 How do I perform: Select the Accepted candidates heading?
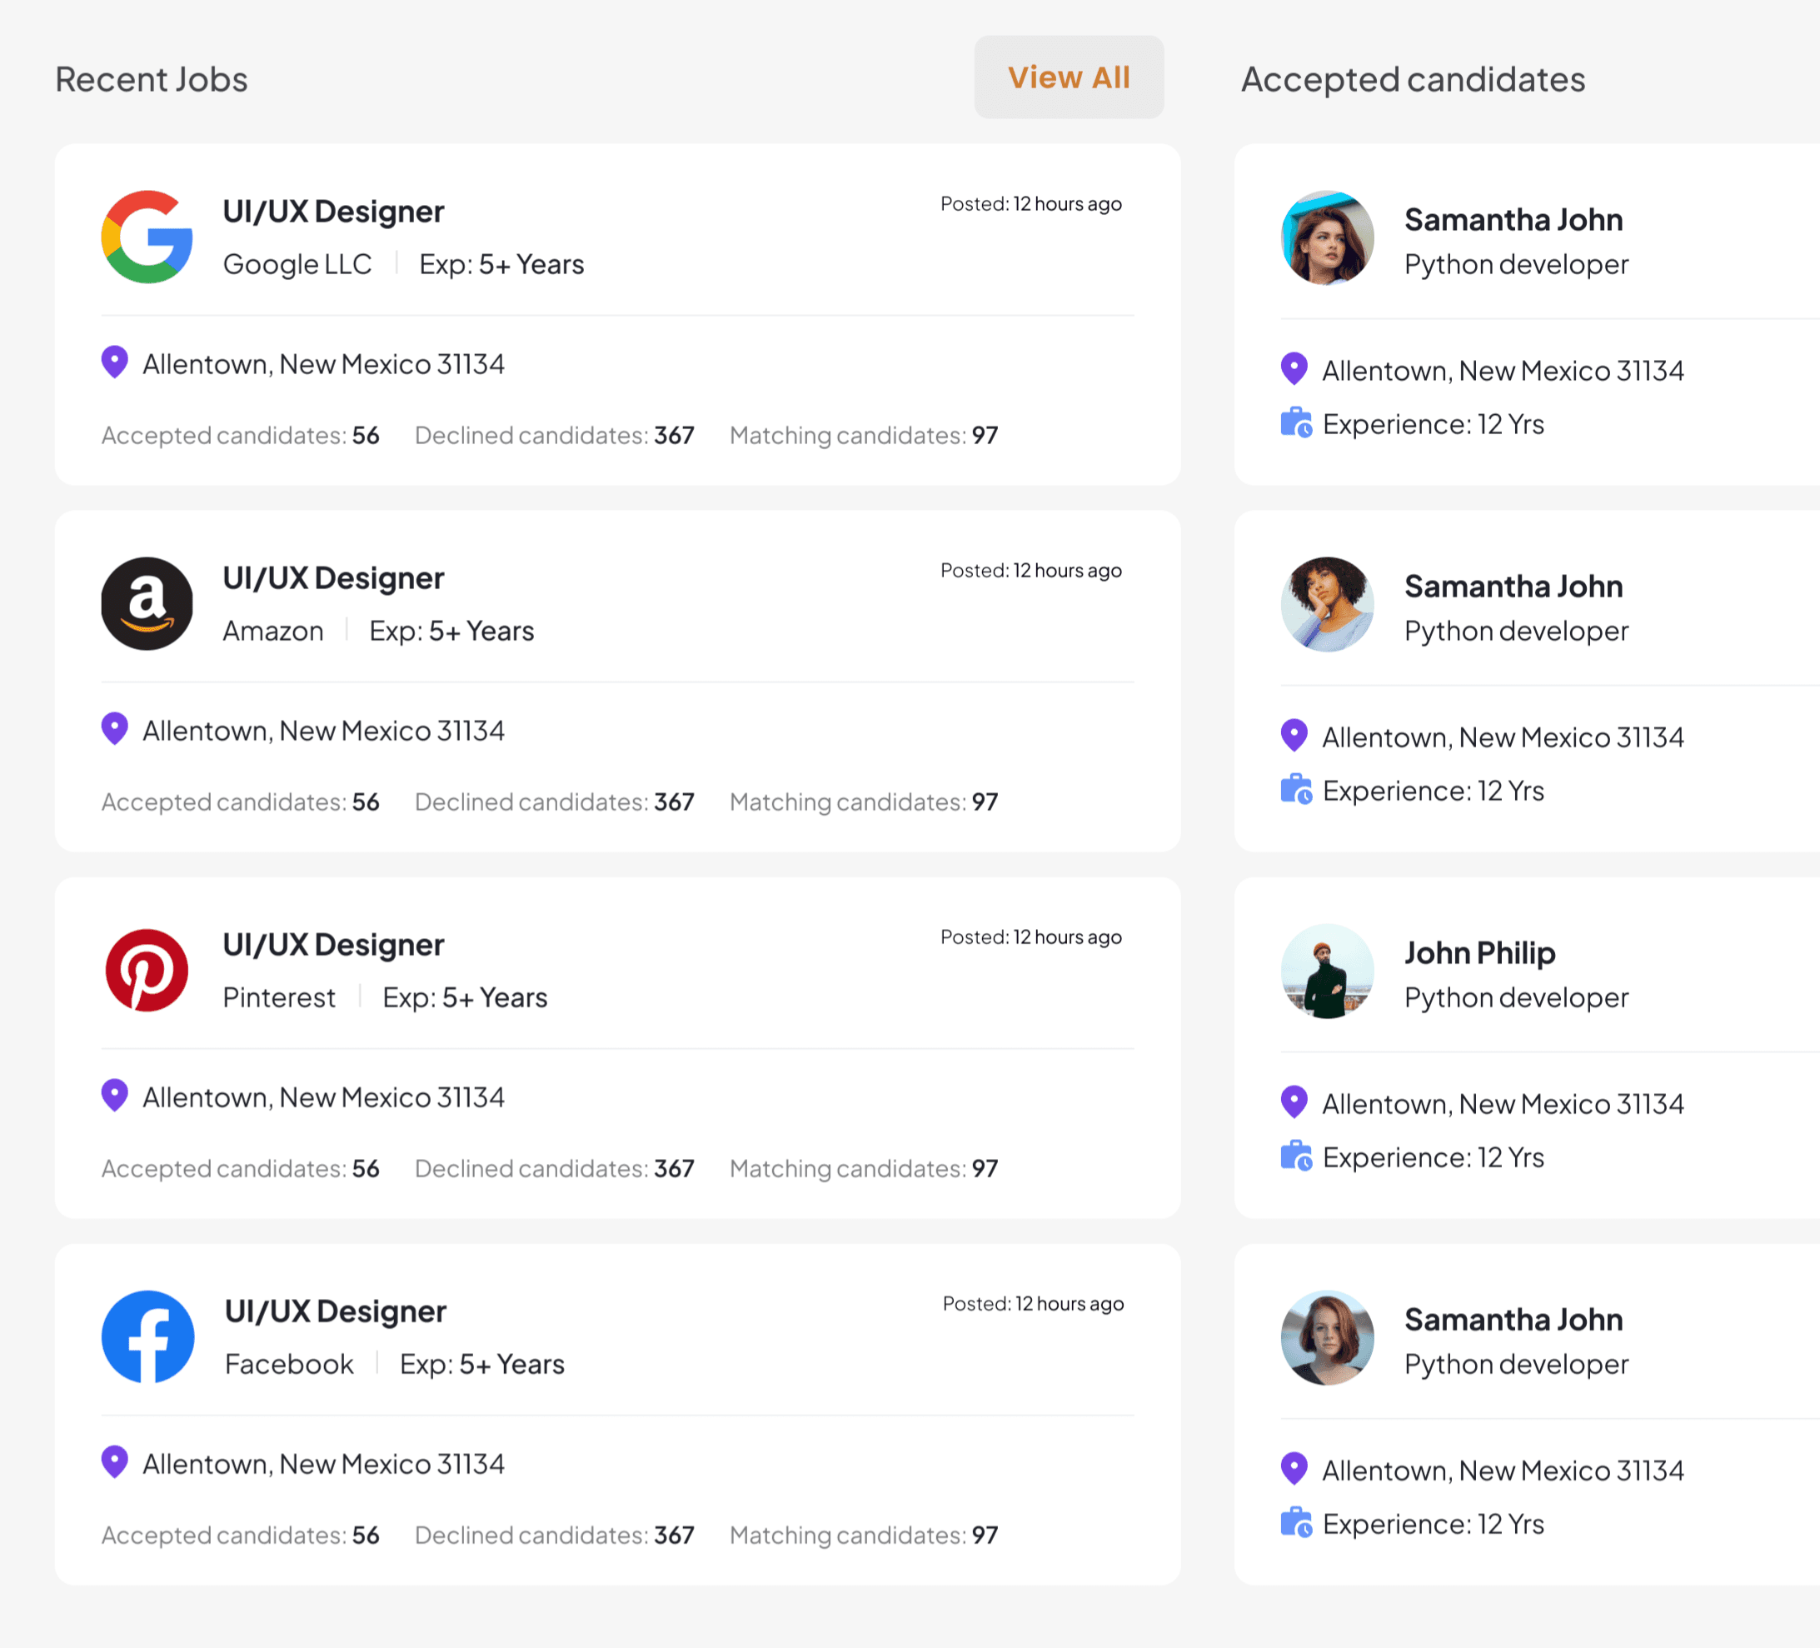(1413, 79)
